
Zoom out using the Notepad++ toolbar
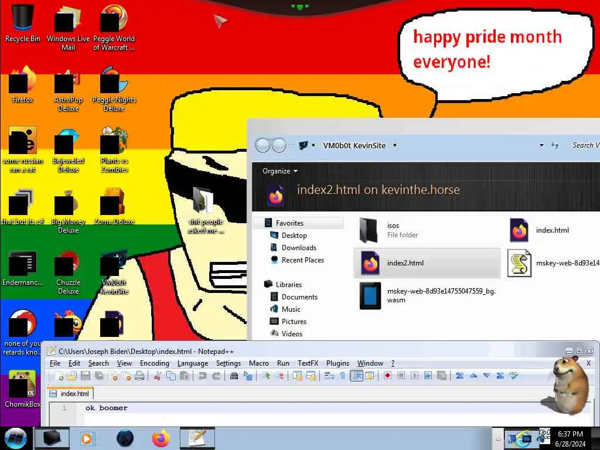[x=279, y=376]
